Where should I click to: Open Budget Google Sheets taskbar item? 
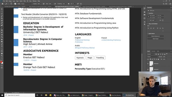88,95
